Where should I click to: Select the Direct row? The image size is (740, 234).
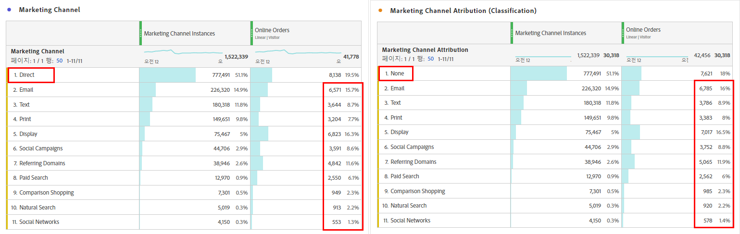pyautogui.click(x=27, y=75)
